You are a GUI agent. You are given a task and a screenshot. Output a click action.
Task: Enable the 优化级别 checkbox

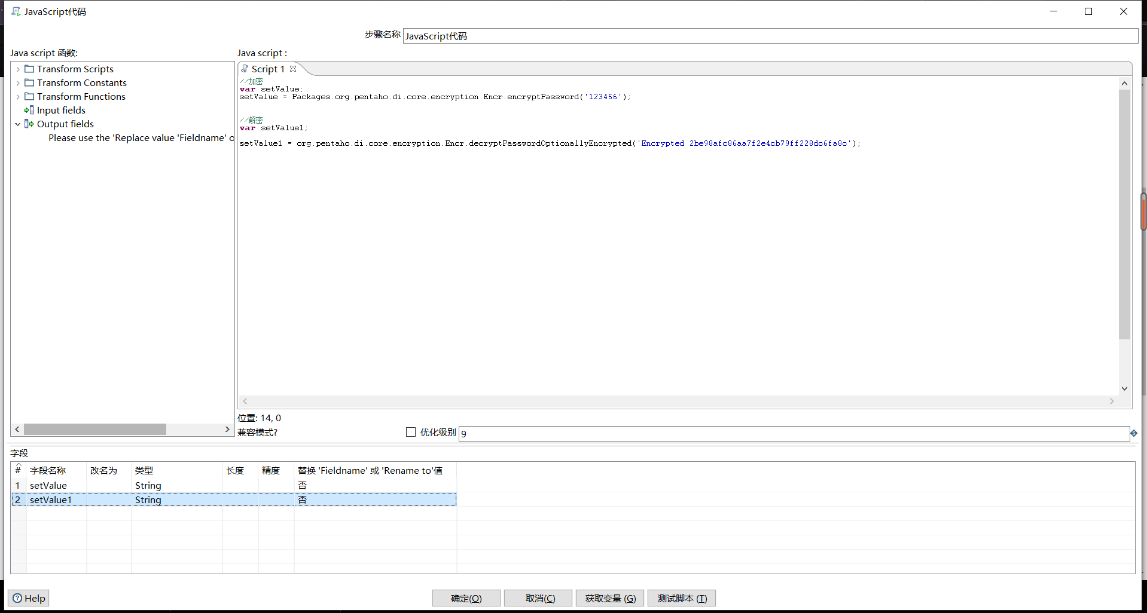click(410, 431)
